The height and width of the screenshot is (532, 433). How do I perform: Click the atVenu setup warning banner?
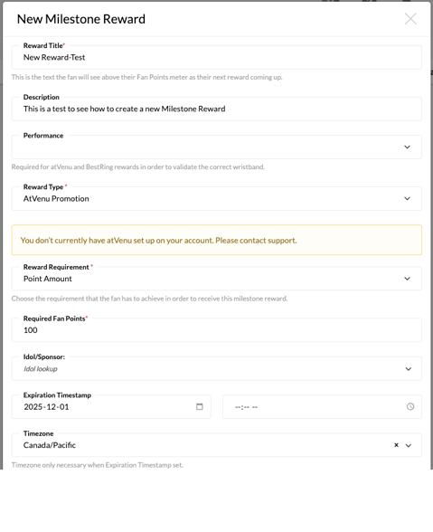(217, 240)
